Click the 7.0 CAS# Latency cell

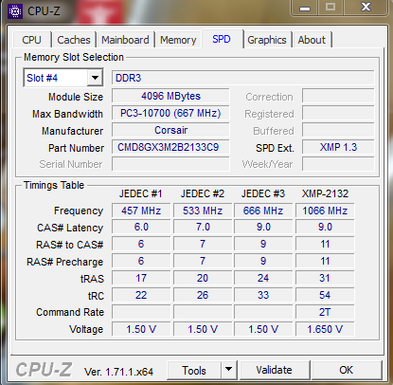point(203,227)
